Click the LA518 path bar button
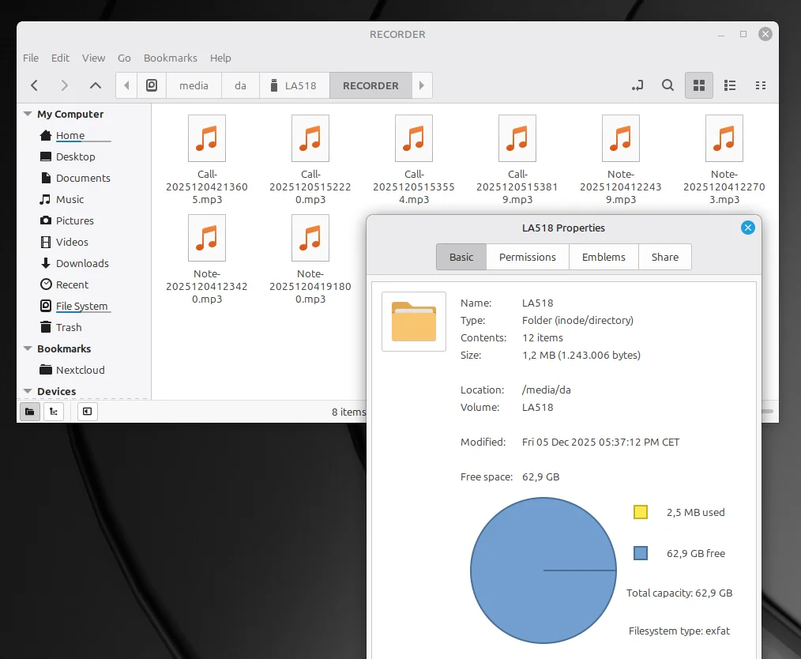The height and width of the screenshot is (659, 801). tap(293, 85)
